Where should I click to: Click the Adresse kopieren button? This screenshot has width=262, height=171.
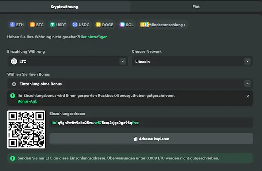point(151,139)
